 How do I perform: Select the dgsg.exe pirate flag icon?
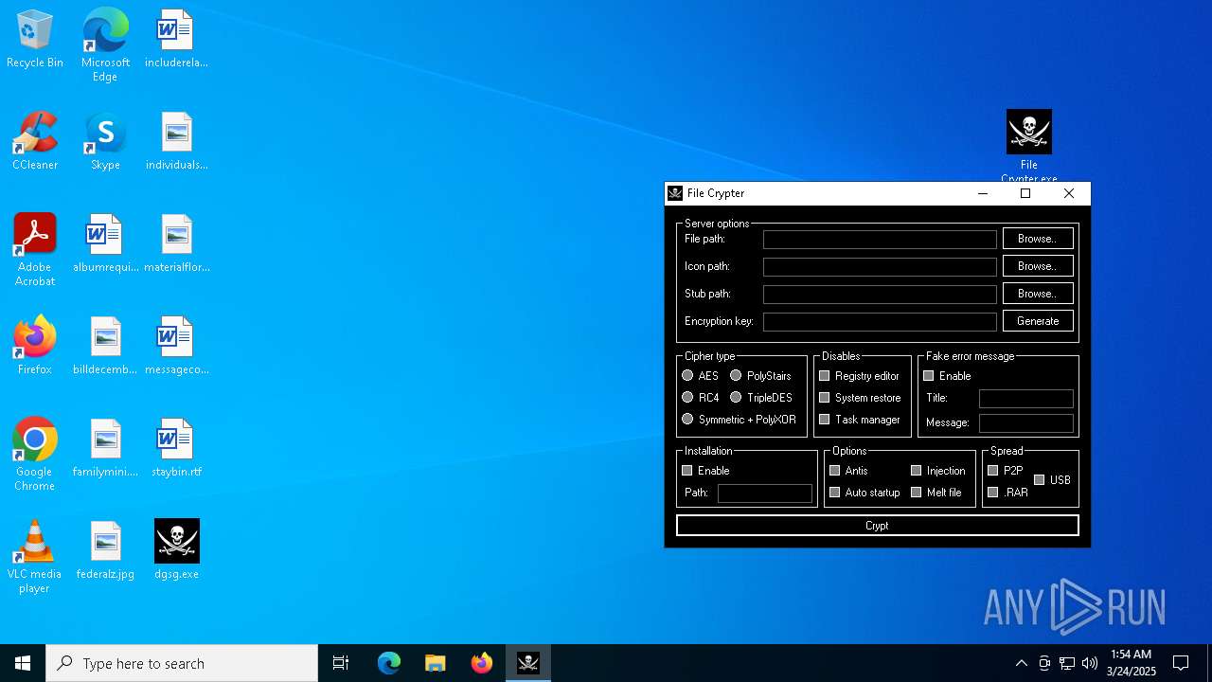coord(176,550)
